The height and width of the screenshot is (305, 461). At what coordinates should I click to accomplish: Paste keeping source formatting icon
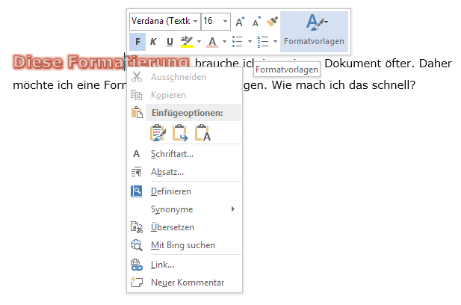pyautogui.click(x=158, y=133)
